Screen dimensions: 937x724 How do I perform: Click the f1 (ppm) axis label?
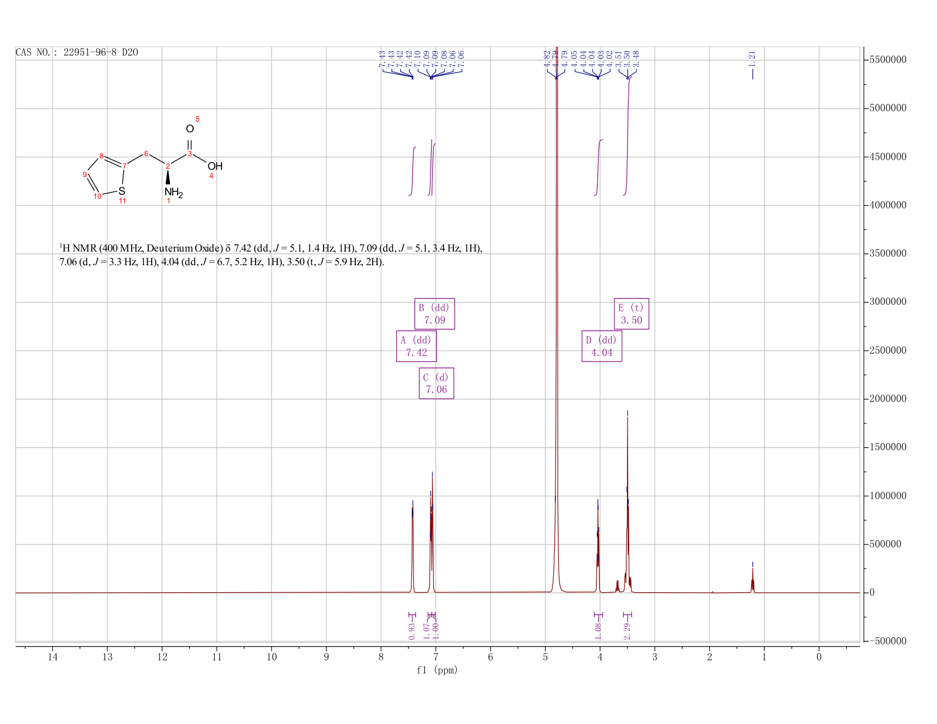click(437, 670)
